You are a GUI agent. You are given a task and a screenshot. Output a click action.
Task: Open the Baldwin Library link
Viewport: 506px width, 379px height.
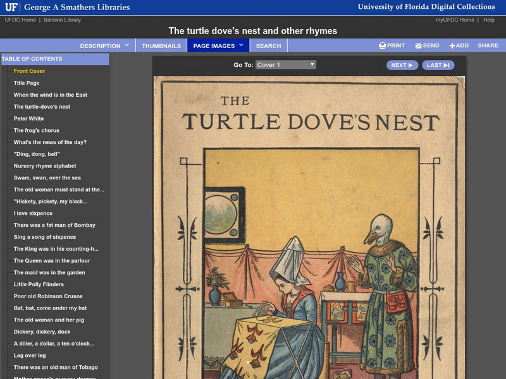[63, 20]
